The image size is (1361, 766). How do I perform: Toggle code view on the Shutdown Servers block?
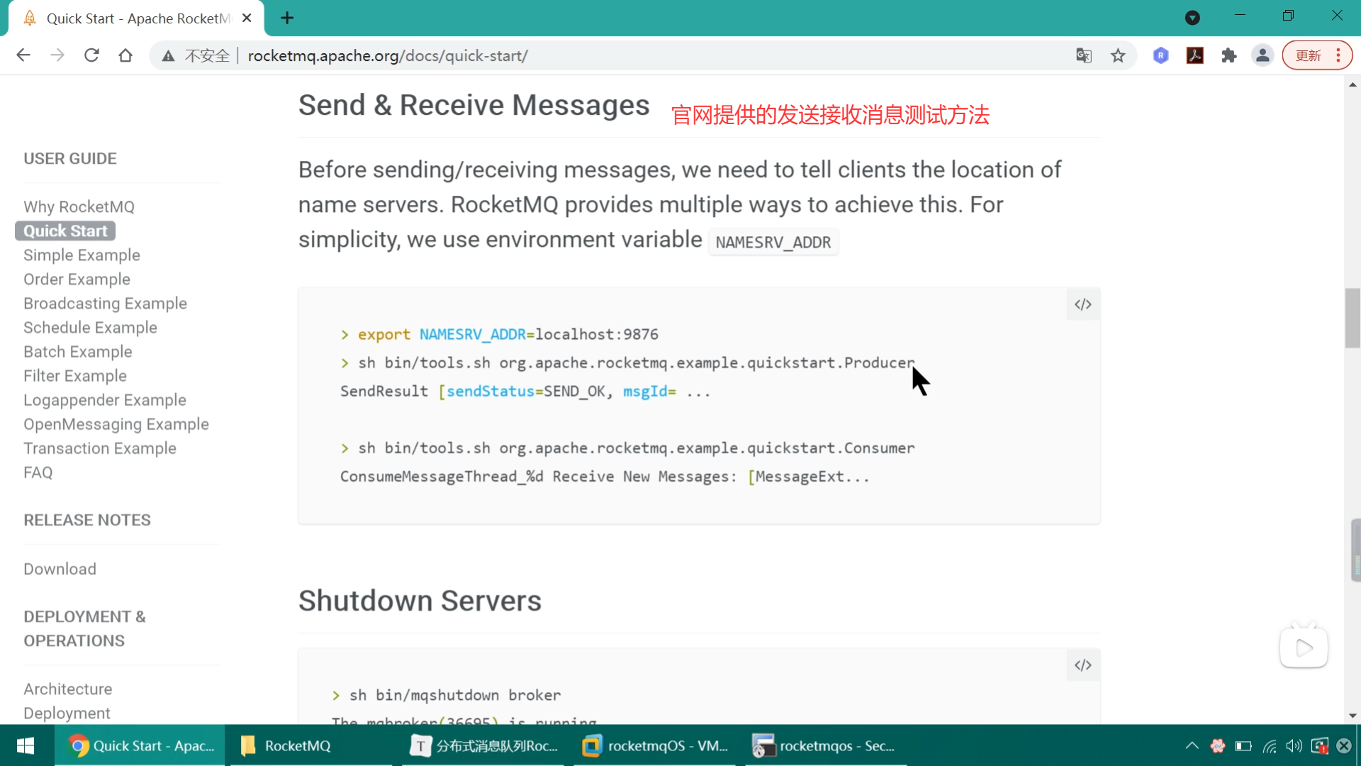(x=1082, y=665)
